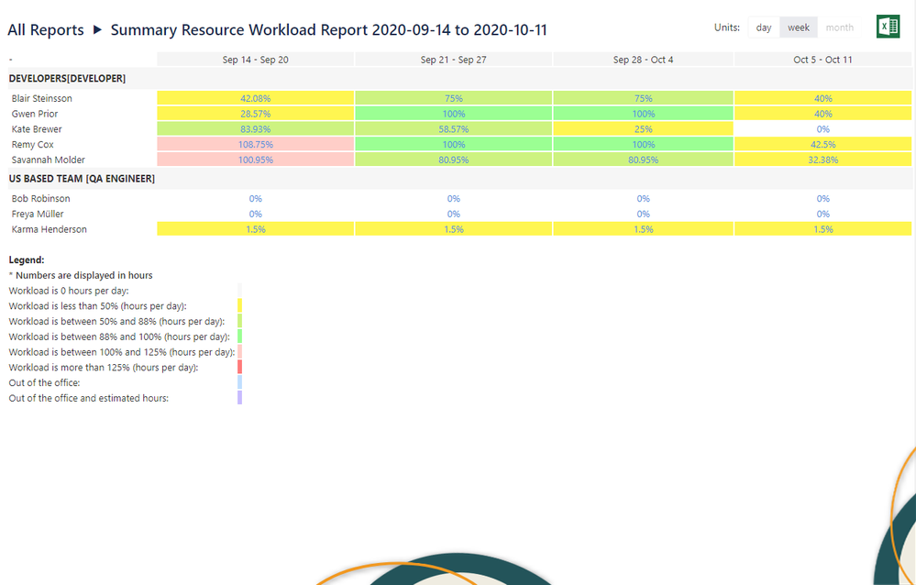This screenshot has height=585, width=916.
Task: Switch units to month
Action: [840, 28]
